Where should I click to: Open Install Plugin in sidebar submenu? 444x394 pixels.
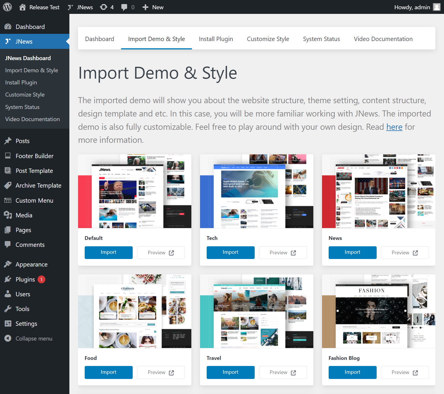click(x=21, y=82)
